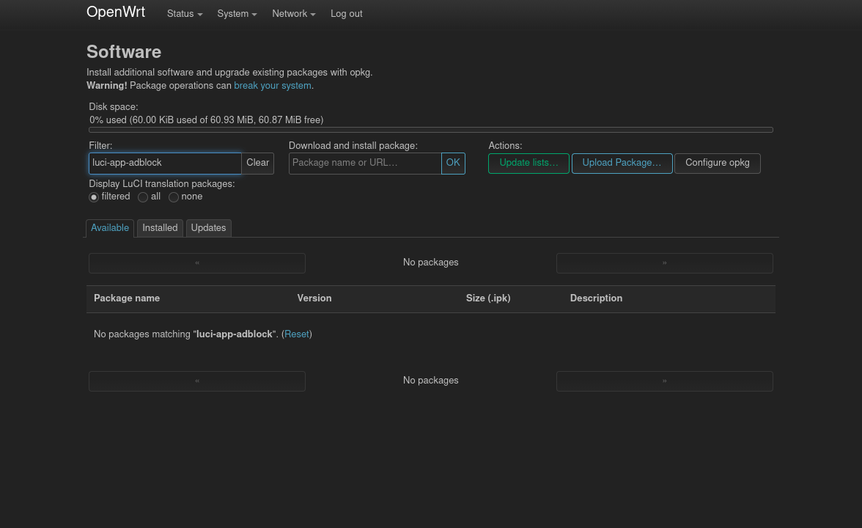Screen dimensions: 862x528
Task: Click the top previous page « button
Action: [x=196, y=263]
